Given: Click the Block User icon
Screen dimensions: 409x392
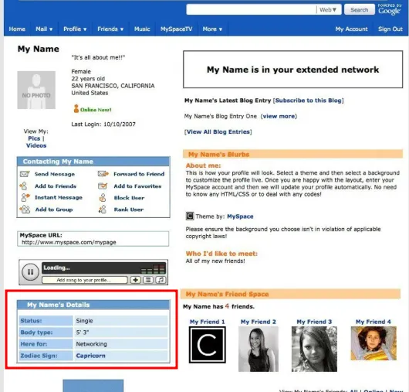Looking at the screenshot, I should (103, 198).
